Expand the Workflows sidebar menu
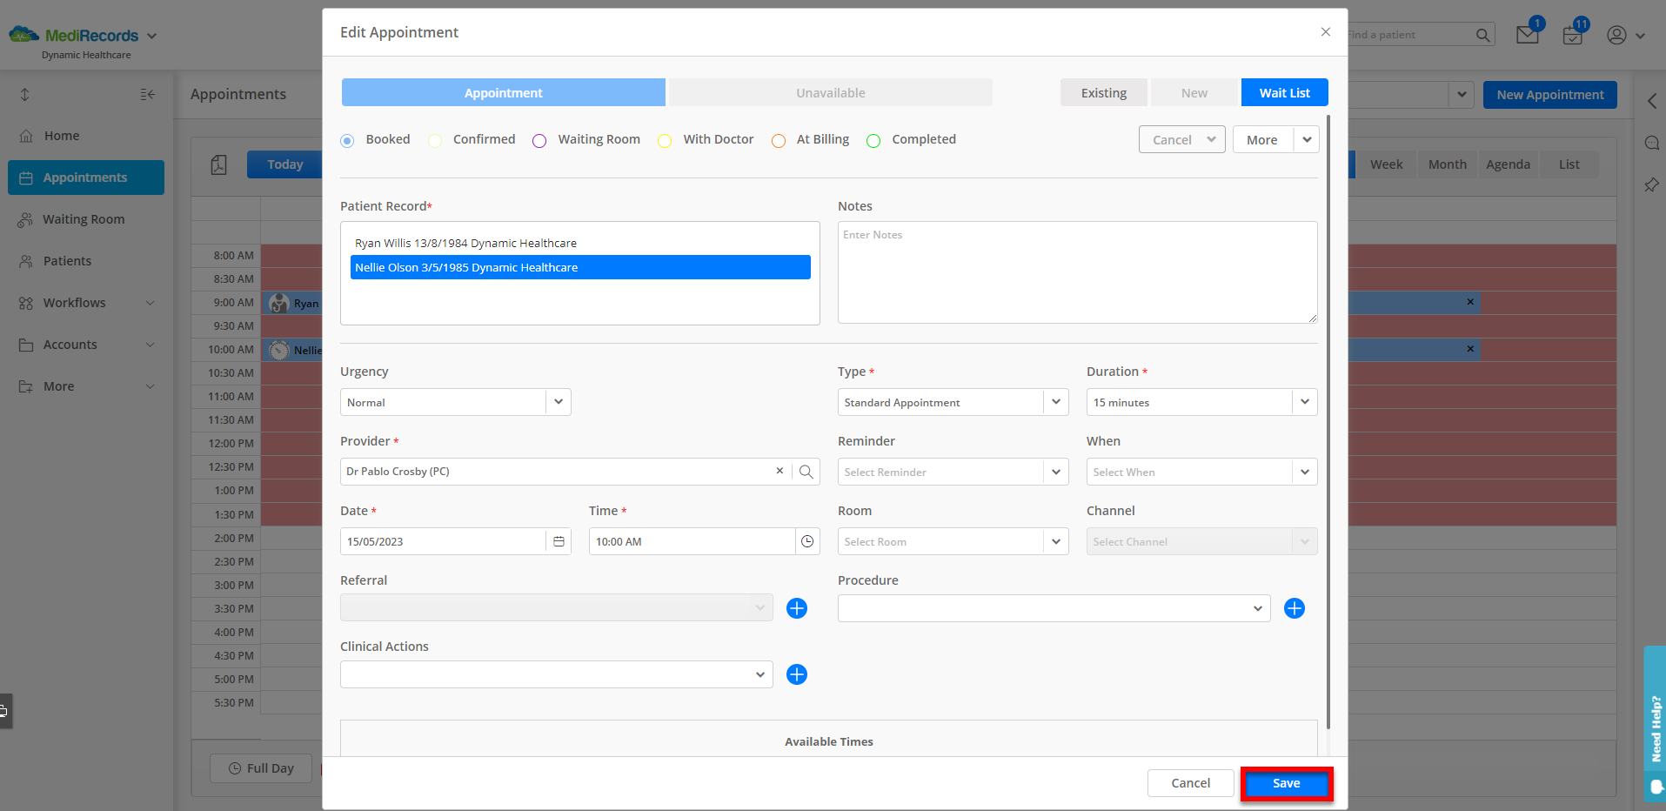 151,303
